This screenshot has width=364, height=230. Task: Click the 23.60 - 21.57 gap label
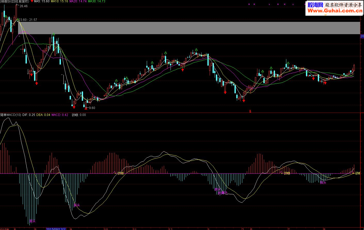[28, 20]
